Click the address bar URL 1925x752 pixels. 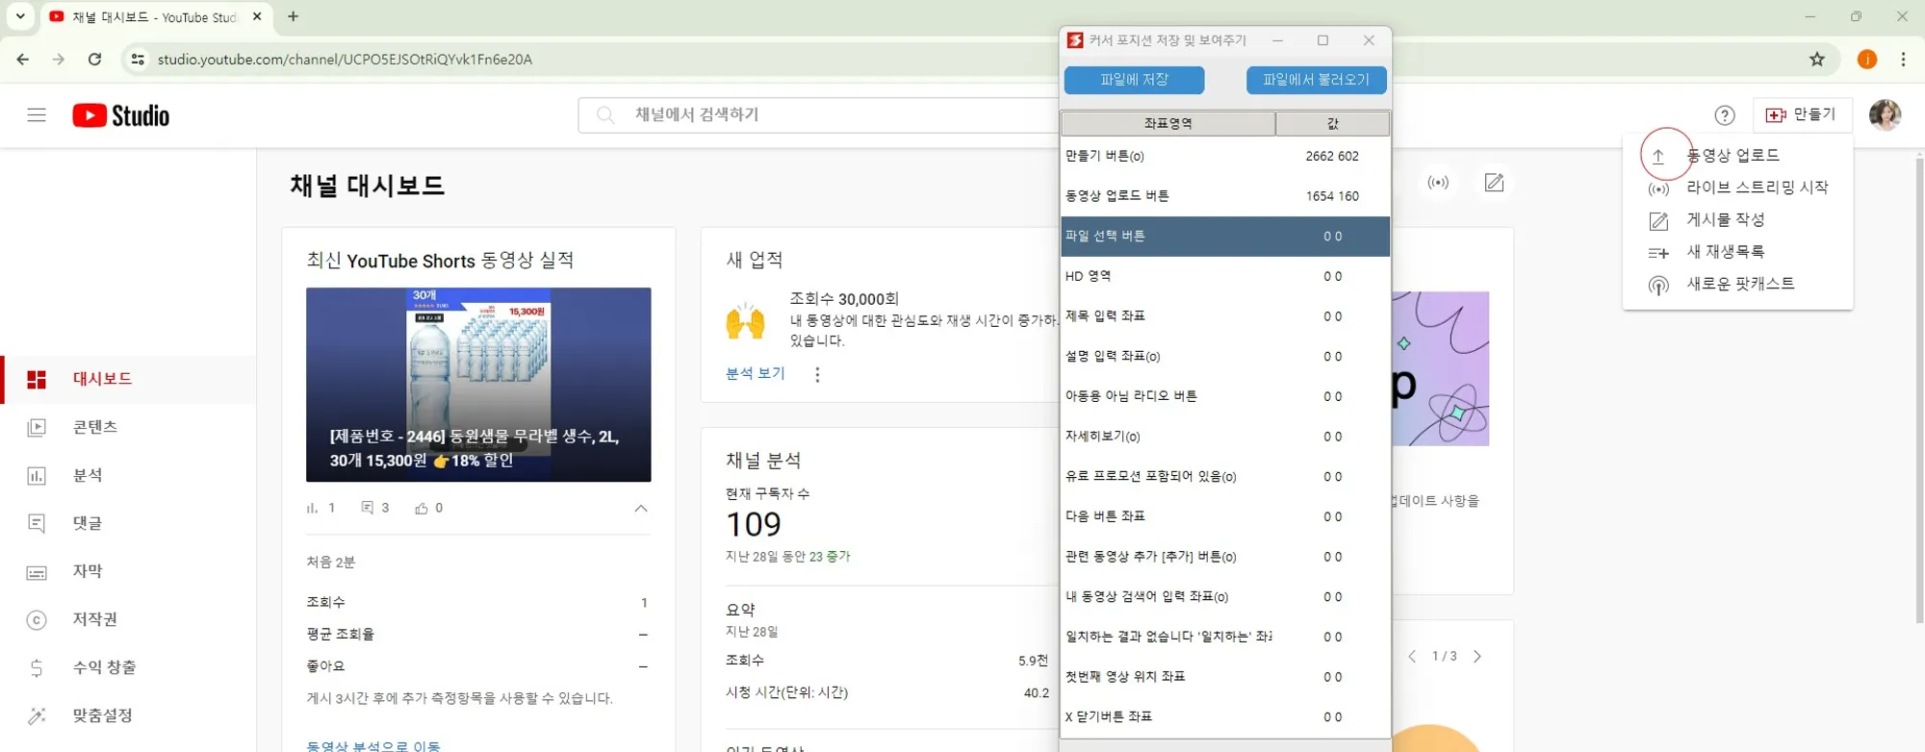pyautogui.click(x=345, y=60)
